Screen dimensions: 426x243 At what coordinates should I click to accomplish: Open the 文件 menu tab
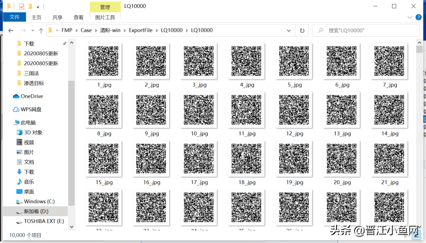click(x=15, y=17)
